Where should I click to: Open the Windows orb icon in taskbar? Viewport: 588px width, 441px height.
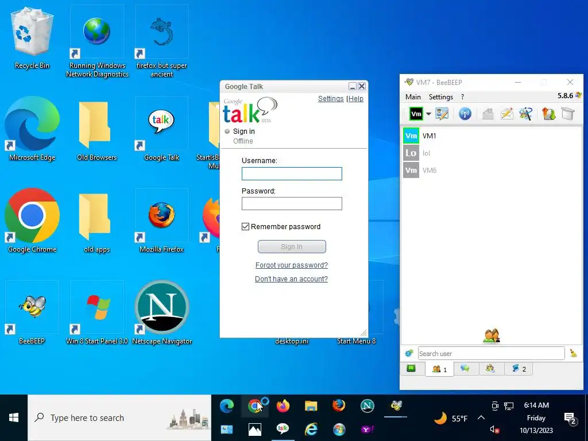click(x=339, y=430)
